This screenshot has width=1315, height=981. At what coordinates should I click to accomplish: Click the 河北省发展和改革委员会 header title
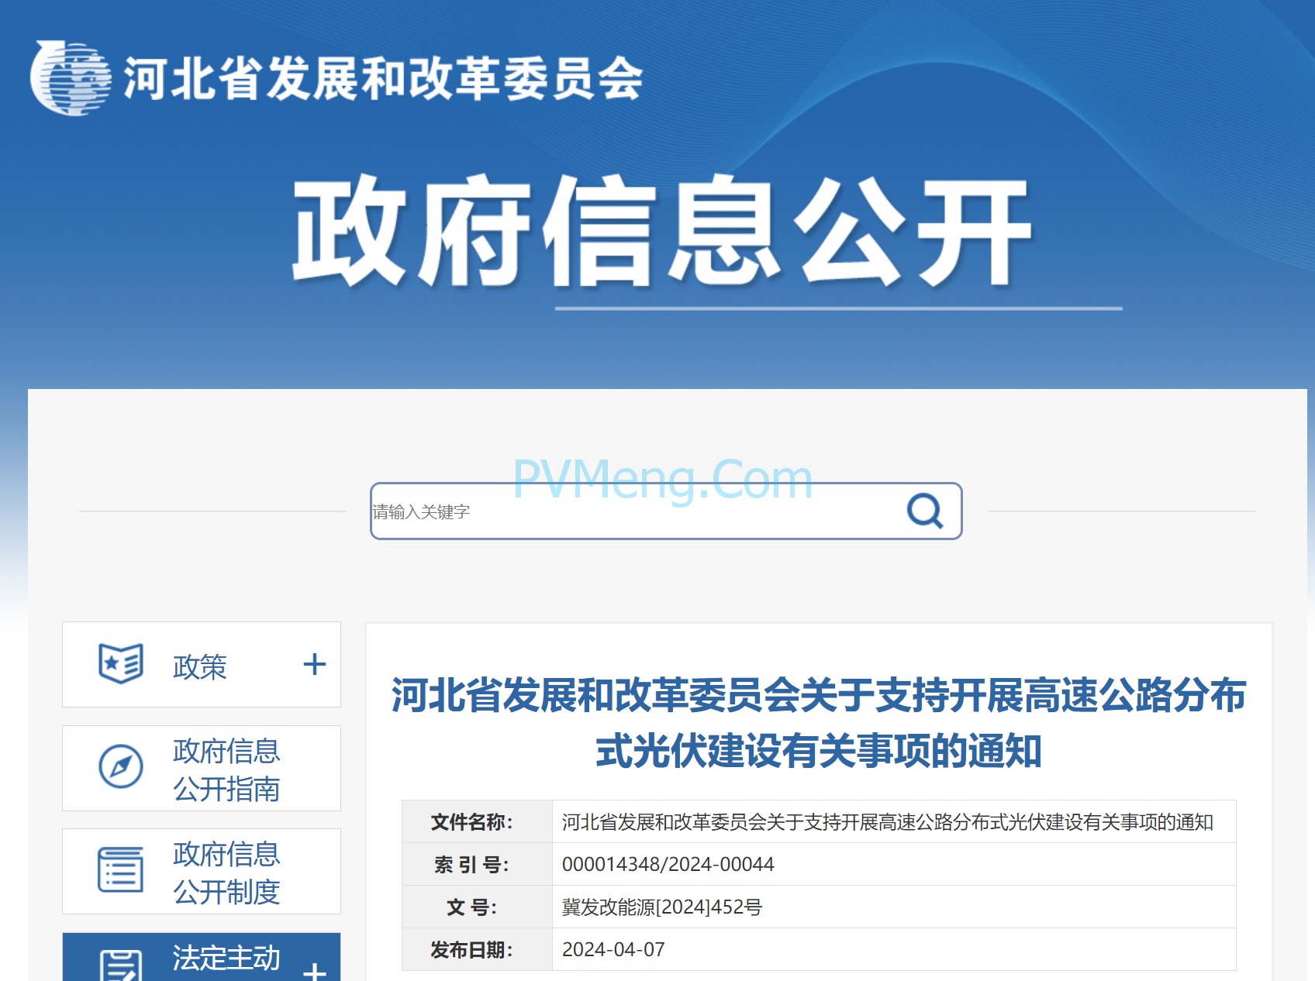383,79
